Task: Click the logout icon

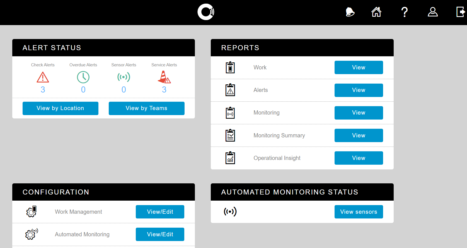Action: pyautogui.click(x=461, y=12)
